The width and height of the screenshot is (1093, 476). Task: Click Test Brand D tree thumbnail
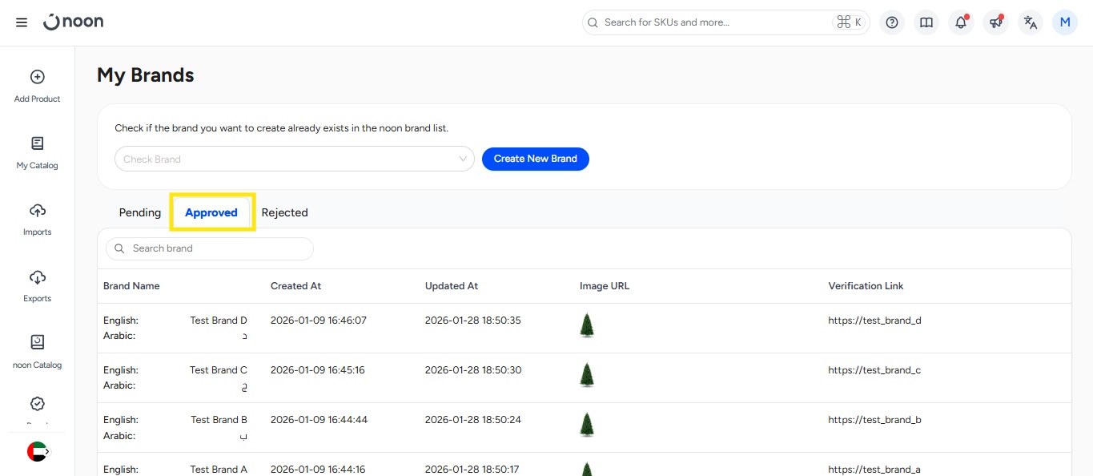[x=587, y=325]
